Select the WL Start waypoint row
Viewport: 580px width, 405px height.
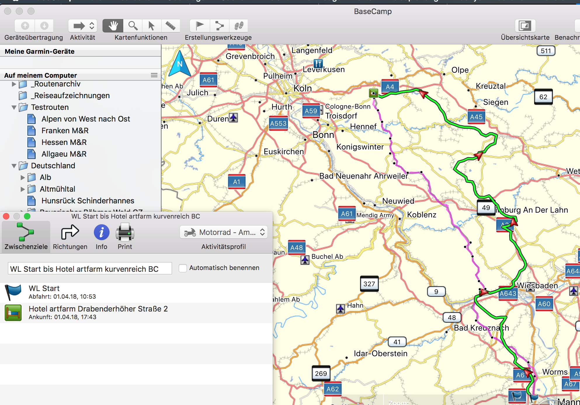coord(136,292)
